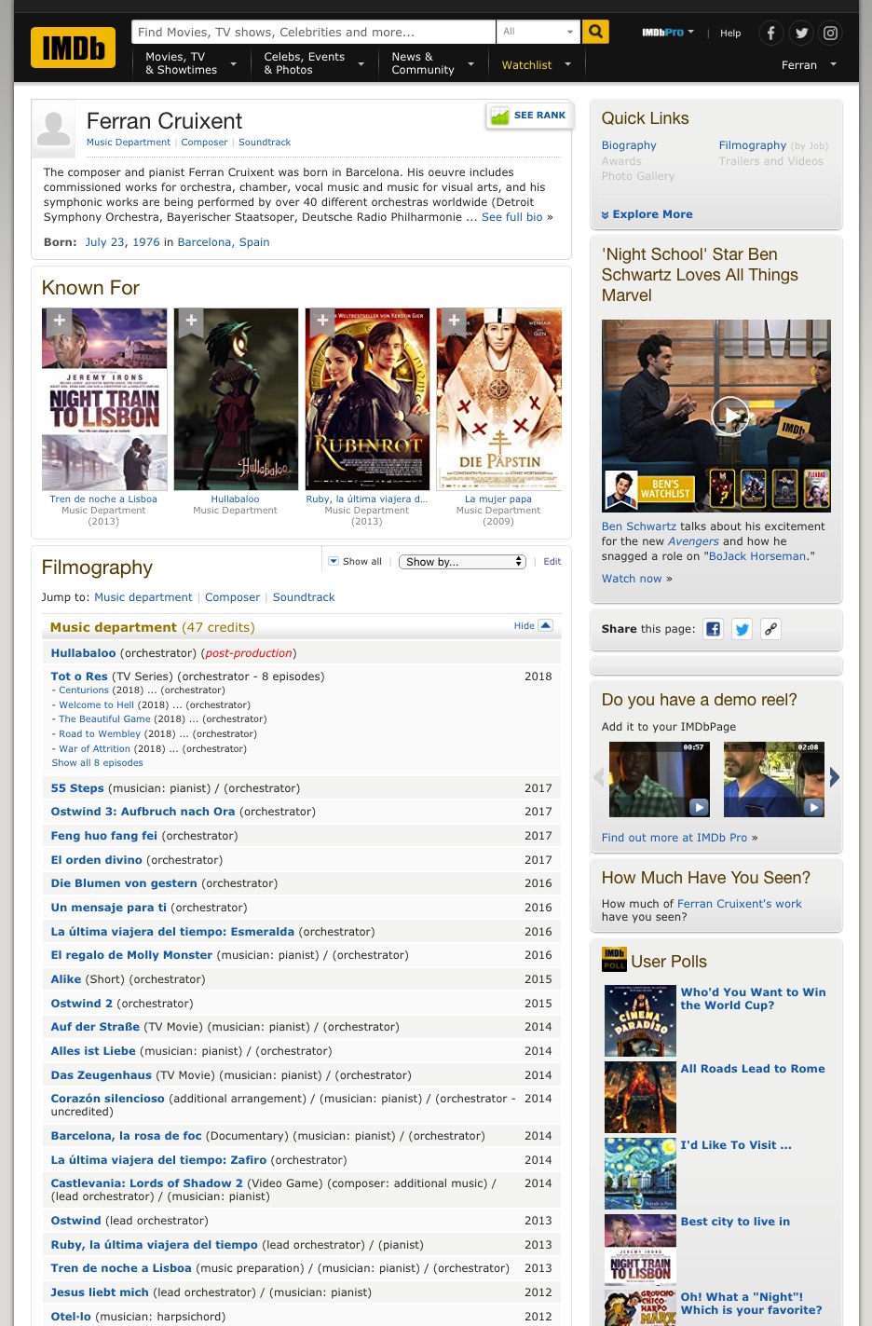872x1326 pixels.
Task: Open Tren de noche a Lisboa known-for link
Action: [103, 499]
